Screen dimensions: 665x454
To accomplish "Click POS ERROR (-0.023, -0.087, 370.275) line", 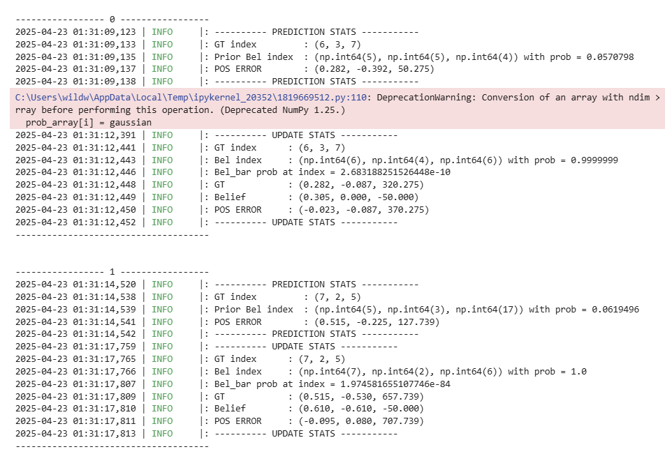I will [x=321, y=210].
